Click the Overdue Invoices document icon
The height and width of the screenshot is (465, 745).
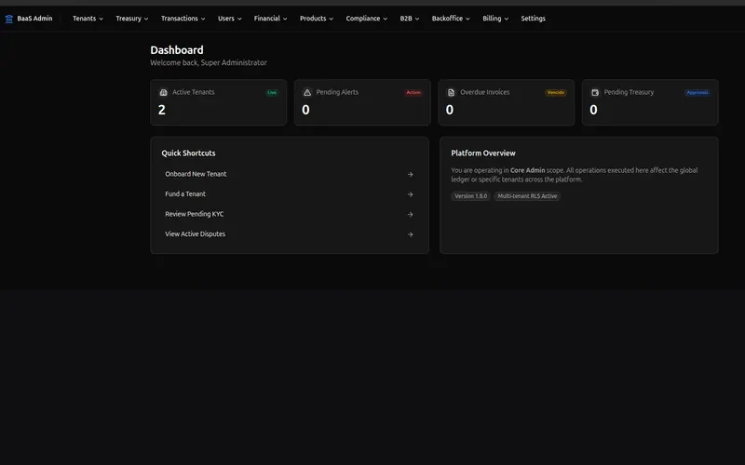click(452, 92)
